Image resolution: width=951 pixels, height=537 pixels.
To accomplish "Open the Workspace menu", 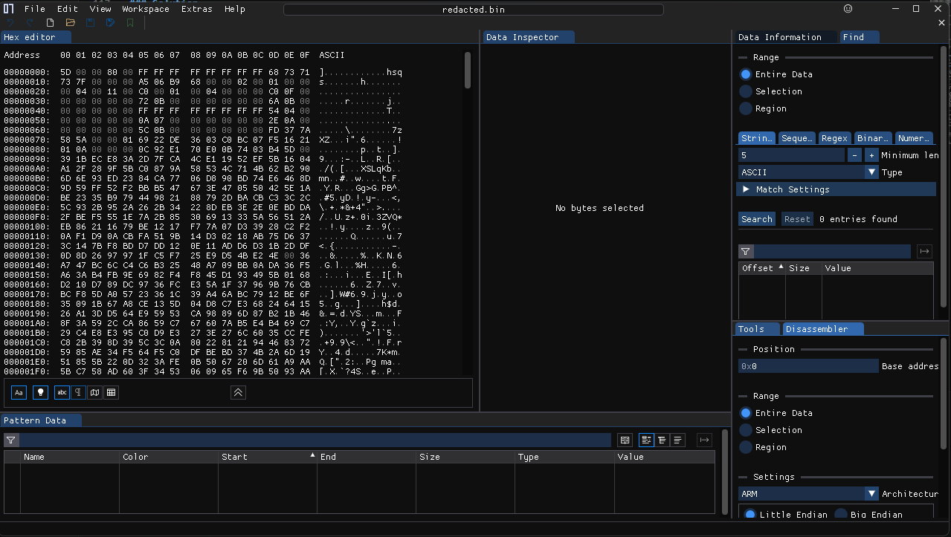I will [x=146, y=9].
